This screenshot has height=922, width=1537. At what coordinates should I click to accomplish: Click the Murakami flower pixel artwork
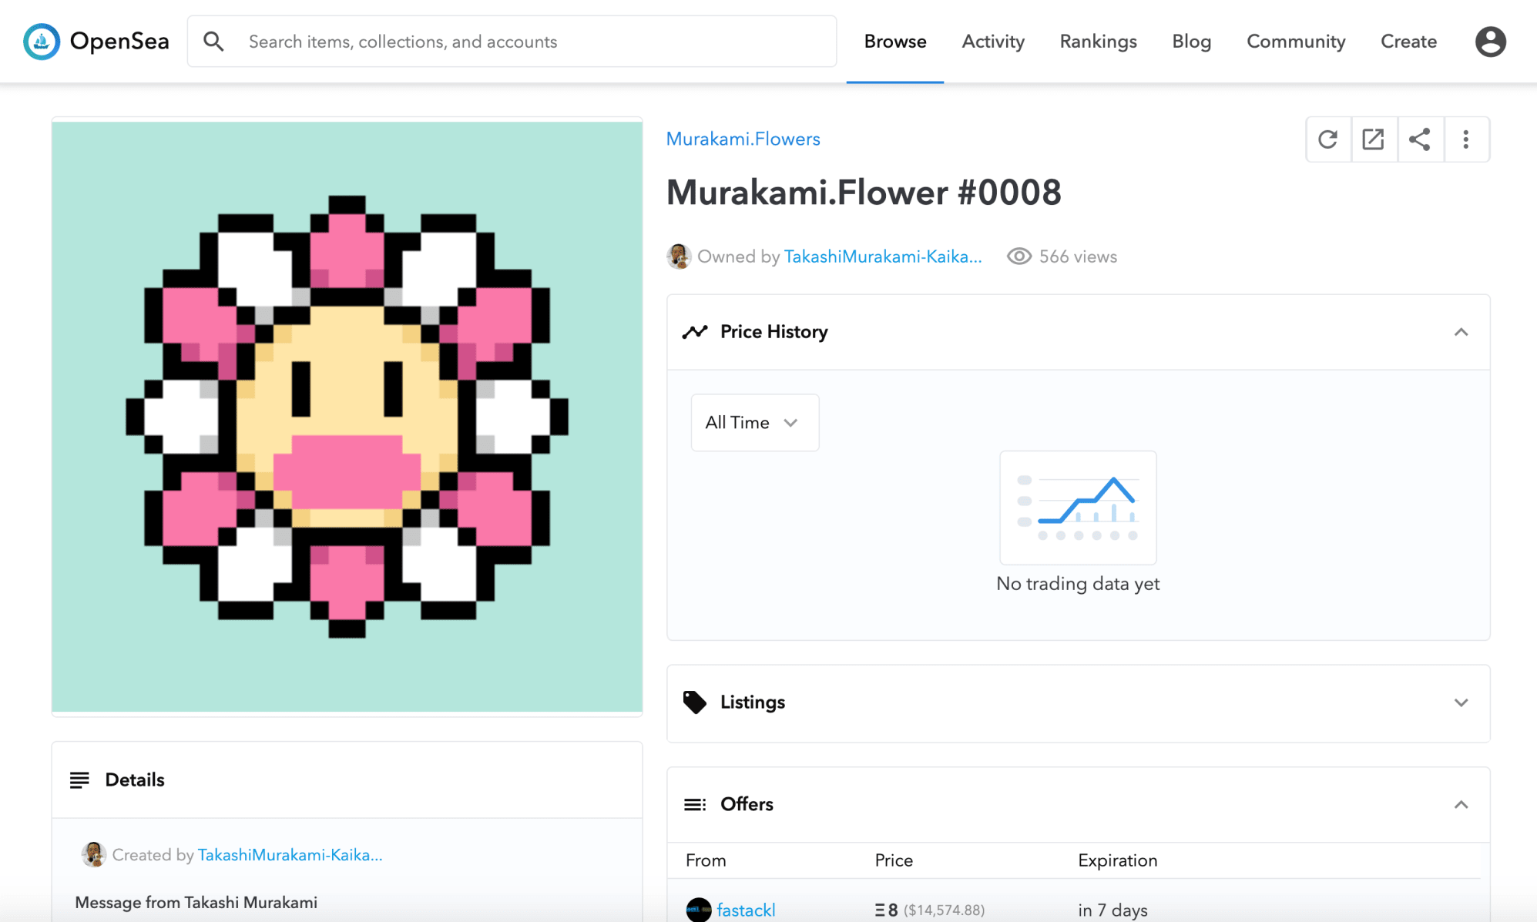[347, 417]
